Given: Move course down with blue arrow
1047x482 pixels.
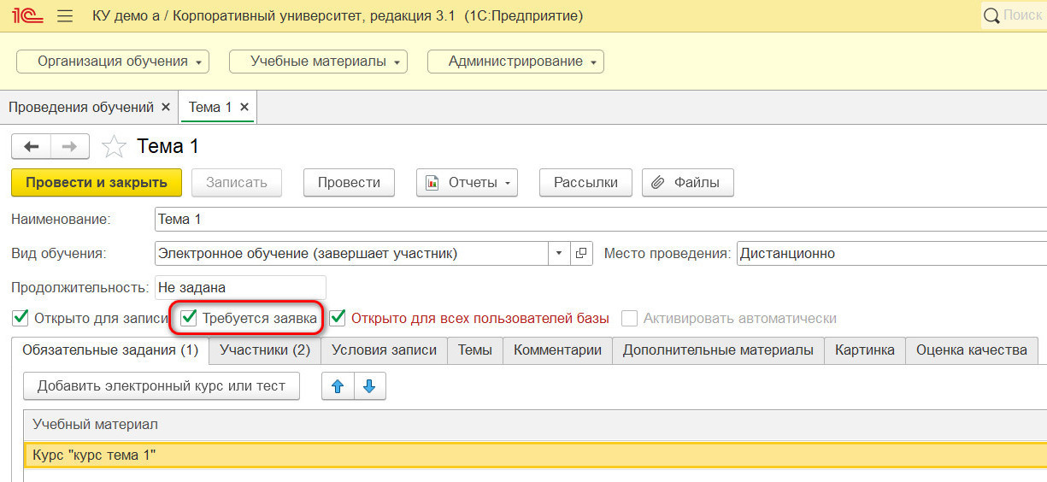Looking at the screenshot, I should pos(369,386).
